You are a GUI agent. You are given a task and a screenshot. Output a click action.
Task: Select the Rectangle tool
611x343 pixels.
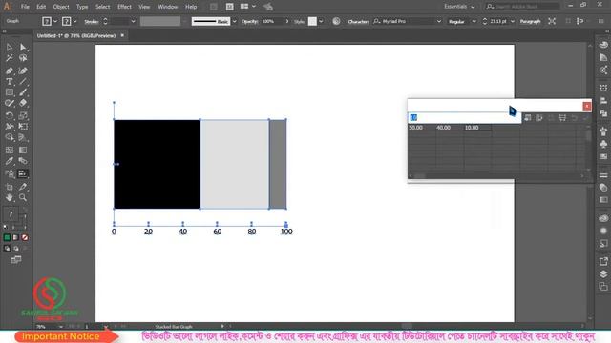point(10,92)
